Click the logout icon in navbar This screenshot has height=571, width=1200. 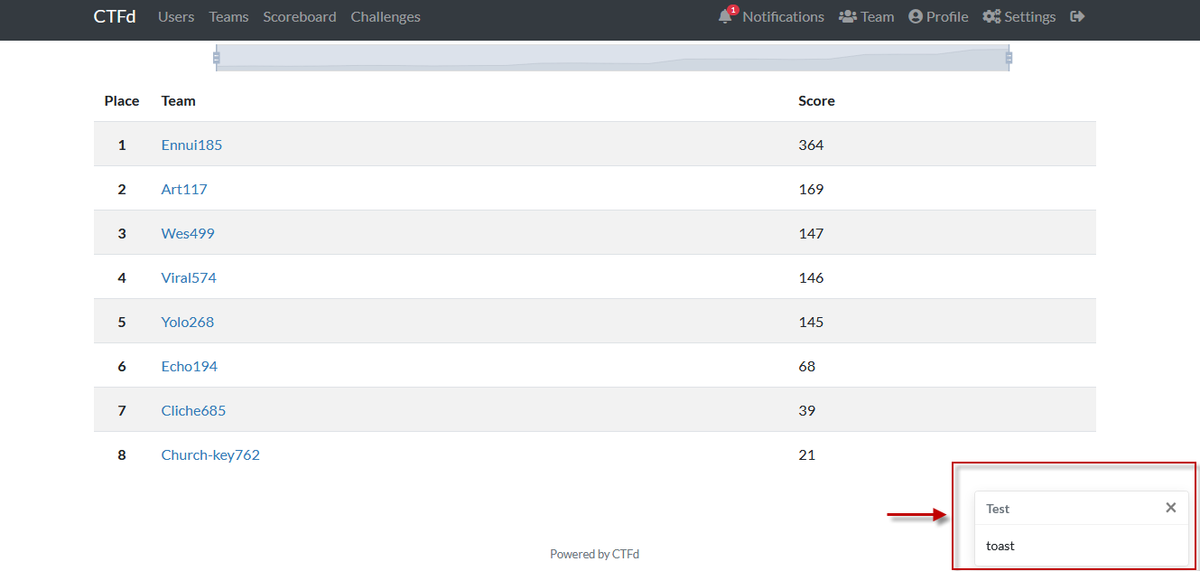pyautogui.click(x=1077, y=17)
